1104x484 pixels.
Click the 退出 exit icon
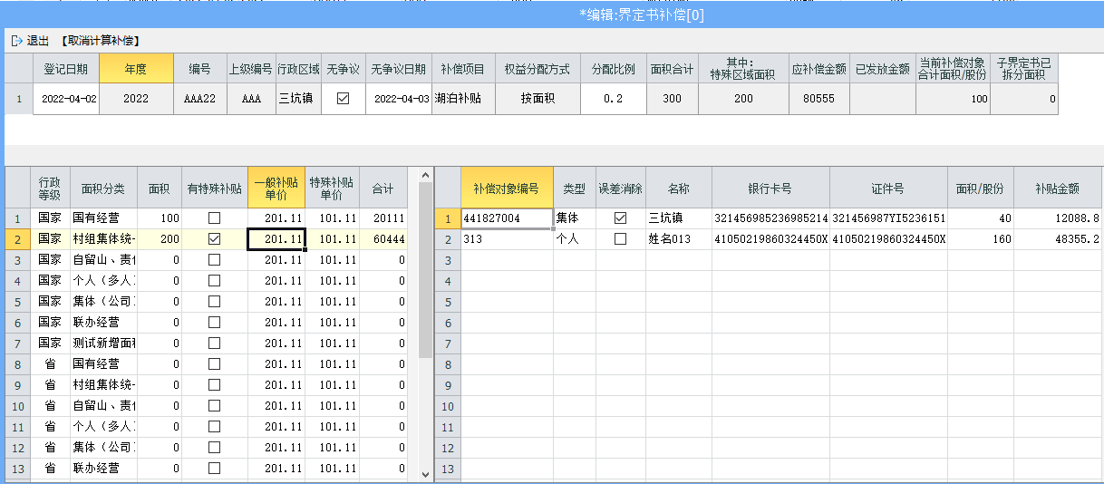[16, 41]
